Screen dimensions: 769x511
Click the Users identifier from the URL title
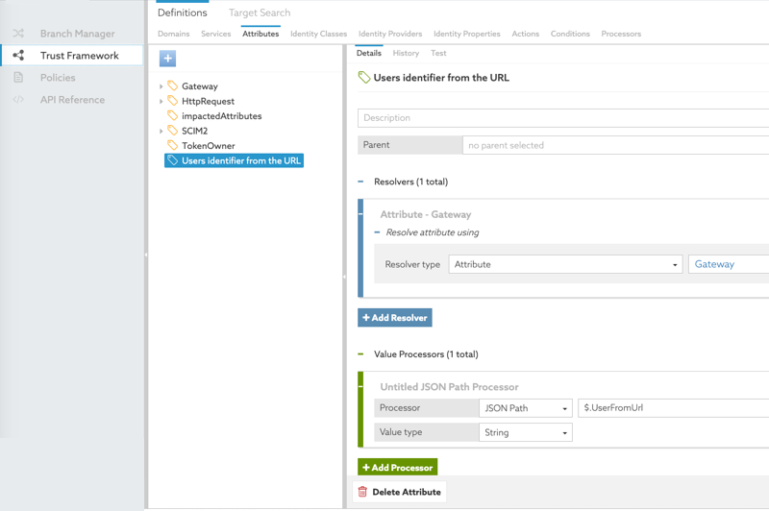(441, 78)
